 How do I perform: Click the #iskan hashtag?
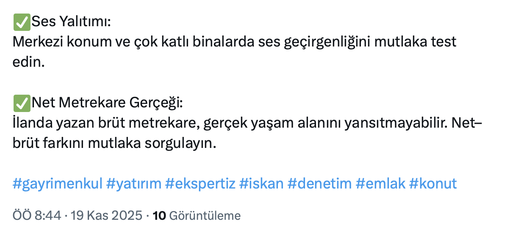[261, 184]
